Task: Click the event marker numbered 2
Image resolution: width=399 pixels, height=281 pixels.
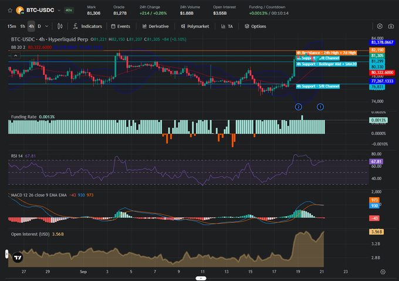Action: 298,107
